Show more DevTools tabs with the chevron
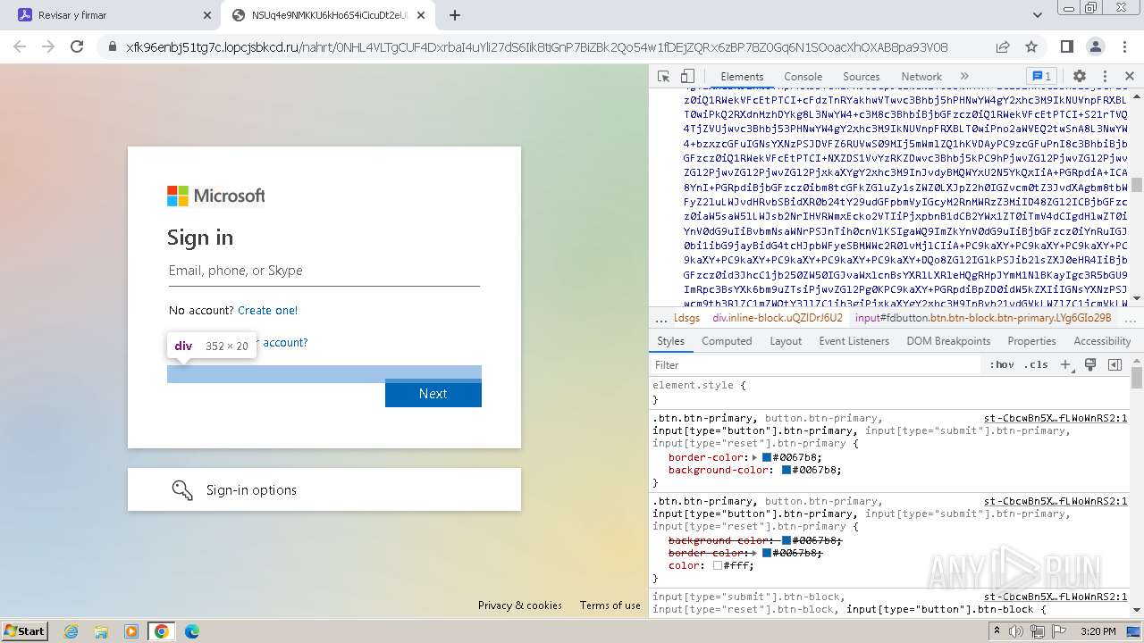This screenshot has width=1144, height=643. click(964, 77)
